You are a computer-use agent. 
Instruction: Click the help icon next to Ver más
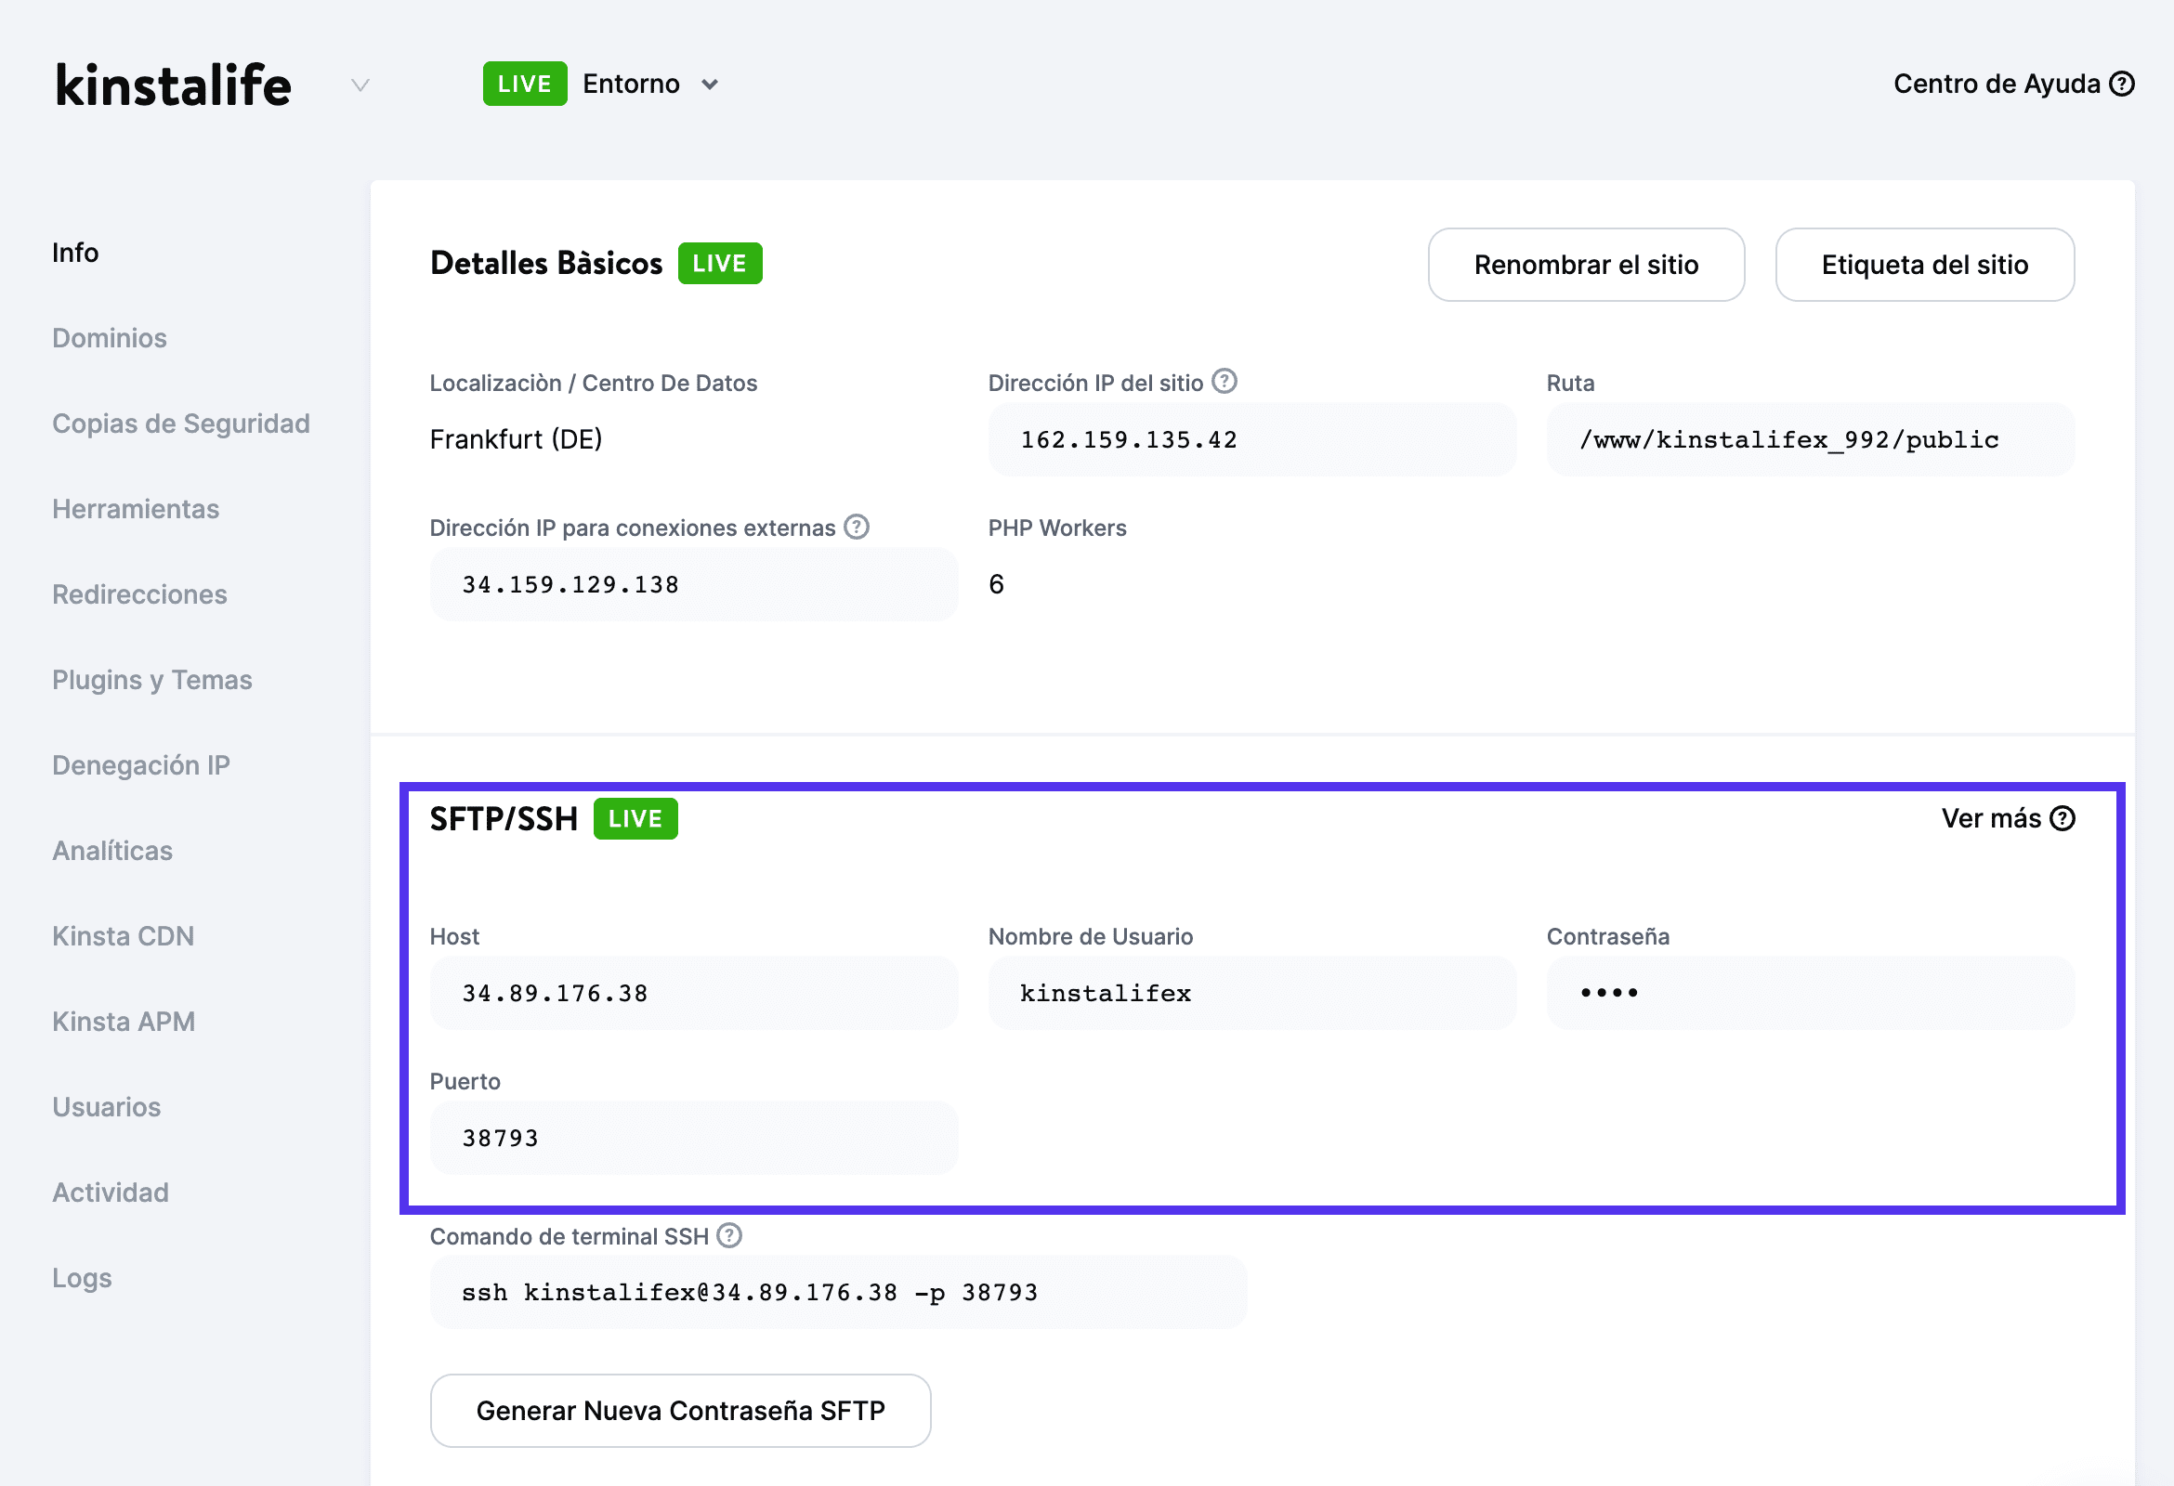coord(2062,818)
